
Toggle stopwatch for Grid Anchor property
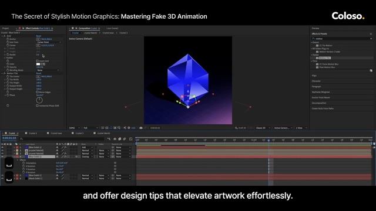pos(8,39)
